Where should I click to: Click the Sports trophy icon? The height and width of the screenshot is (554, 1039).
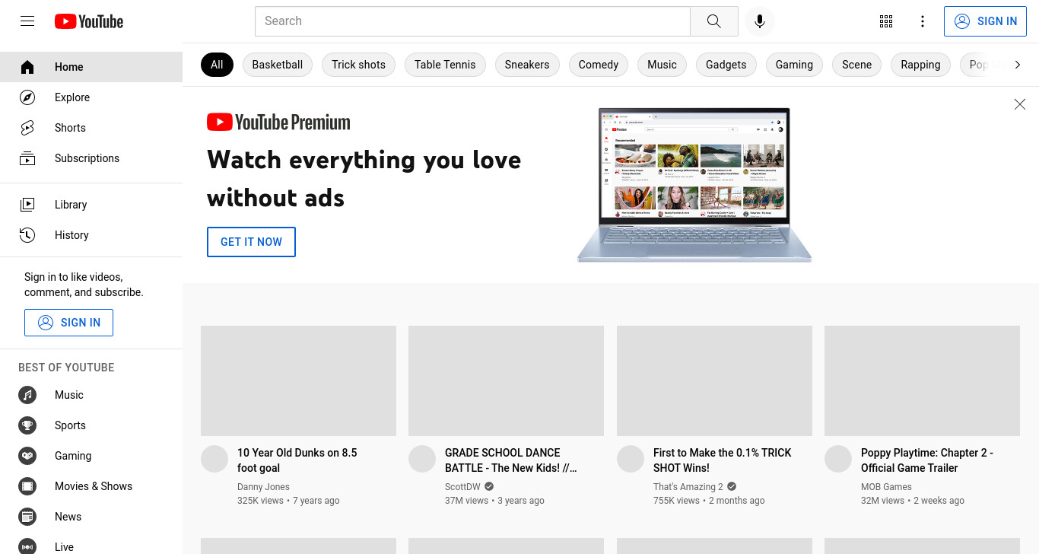(x=27, y=425)
